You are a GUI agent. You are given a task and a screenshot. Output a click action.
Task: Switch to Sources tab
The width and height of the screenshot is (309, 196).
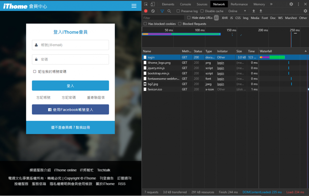202,4
